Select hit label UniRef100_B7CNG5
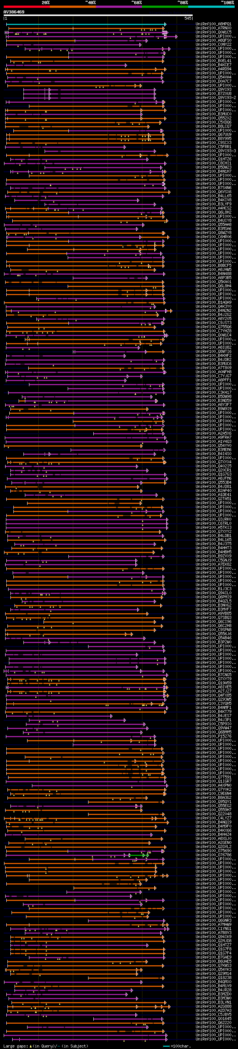 click(x=213, y=675)
